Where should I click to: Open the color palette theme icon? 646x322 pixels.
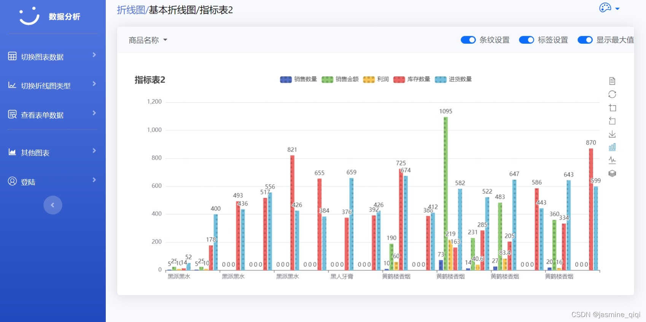click(x=605, y=8)
